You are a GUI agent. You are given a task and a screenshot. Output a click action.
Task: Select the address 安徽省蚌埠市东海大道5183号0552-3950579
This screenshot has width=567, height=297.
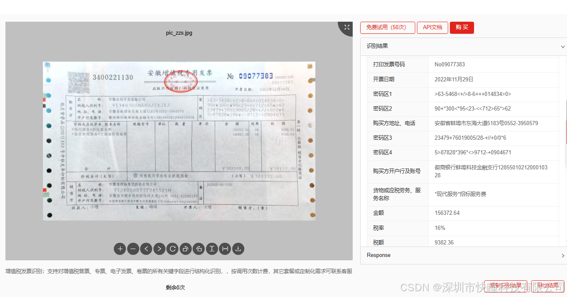click(486, 123)
